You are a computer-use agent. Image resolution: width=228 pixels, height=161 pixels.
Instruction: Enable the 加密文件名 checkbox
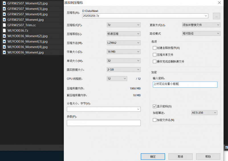click(x=155, y=120)
